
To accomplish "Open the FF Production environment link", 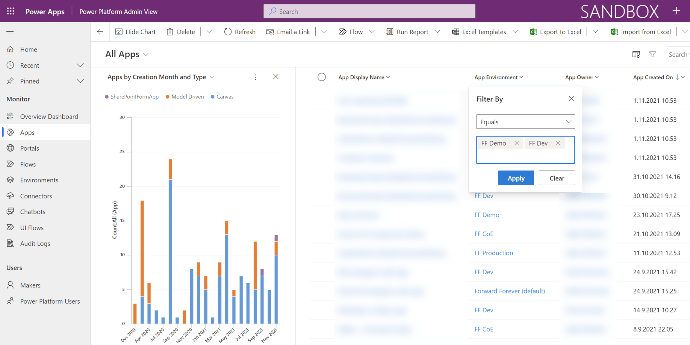I will 493,253.
